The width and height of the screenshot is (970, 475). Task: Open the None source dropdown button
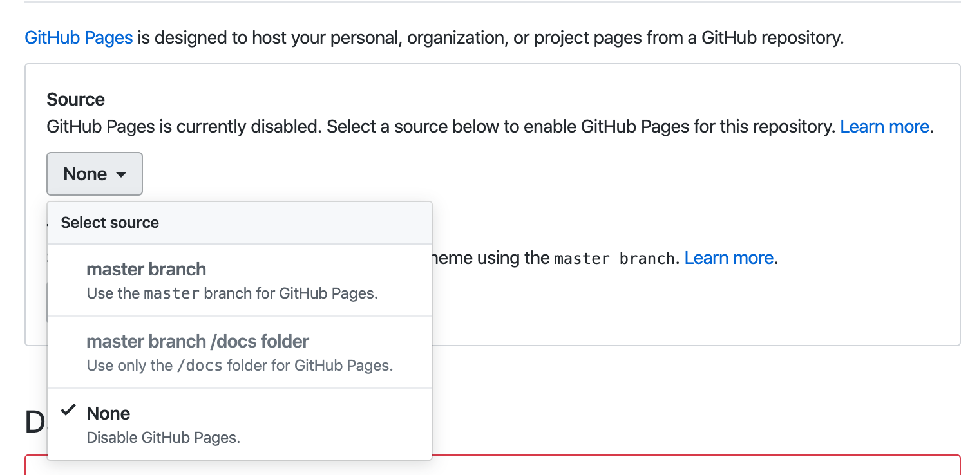[x=95, y=174]
